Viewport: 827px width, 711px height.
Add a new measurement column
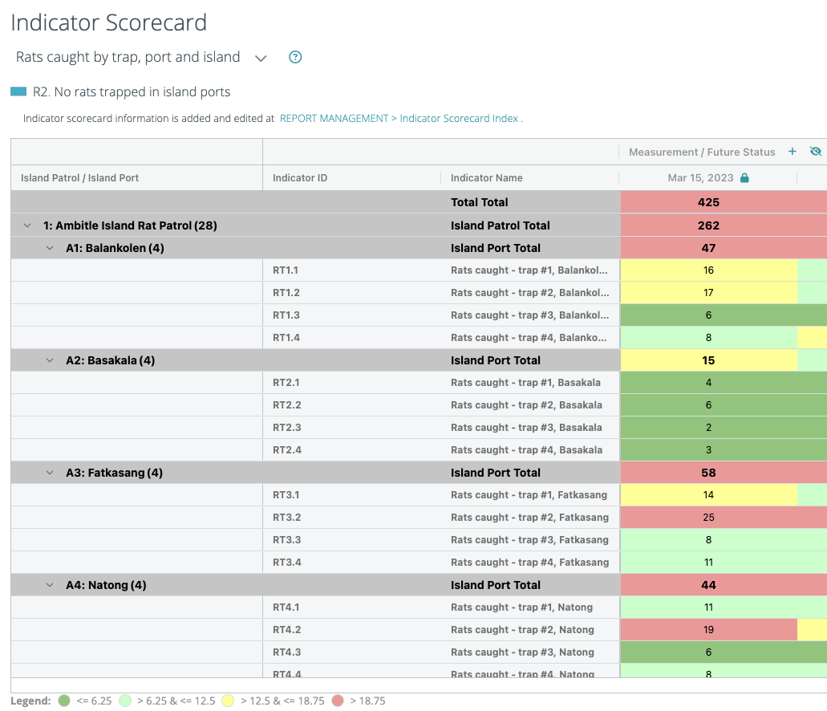pos(793,151)
